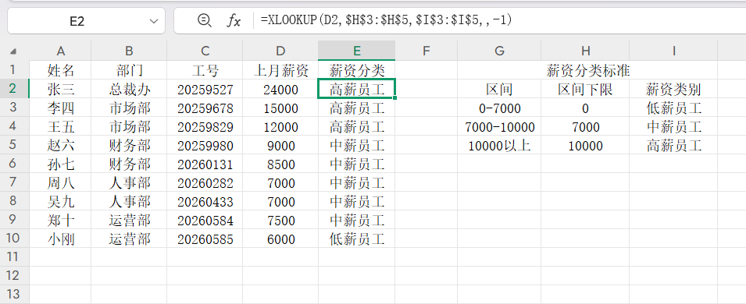Click the select-all corner triangle
Viewport: 746px width, 304px height.
tap(13, 51)
